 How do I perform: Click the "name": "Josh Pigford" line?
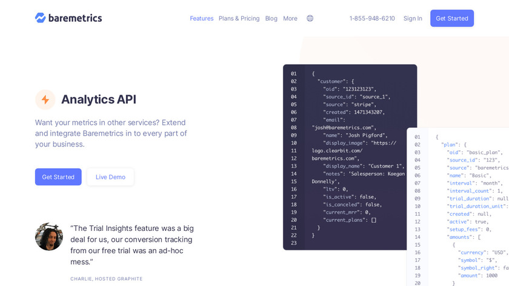tap(355, 135)
